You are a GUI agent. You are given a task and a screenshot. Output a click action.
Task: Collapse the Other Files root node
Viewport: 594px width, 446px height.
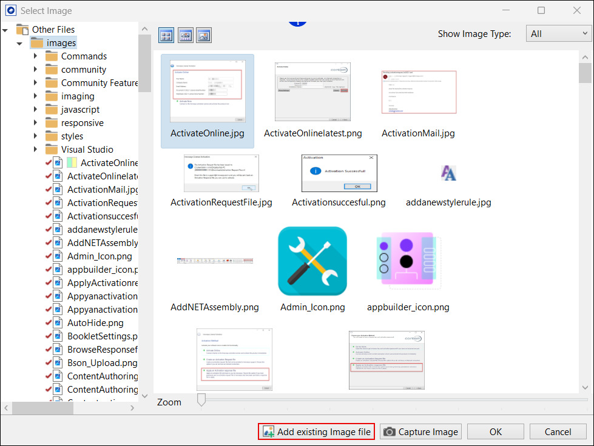pyautogui.click(x=5, y=30)
